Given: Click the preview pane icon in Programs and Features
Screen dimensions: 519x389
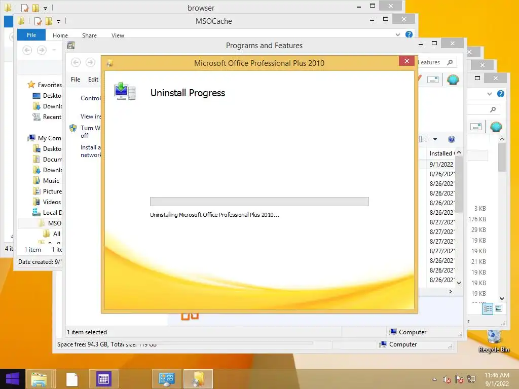Looking at the screenshot, I should click(x=433, y=80).
